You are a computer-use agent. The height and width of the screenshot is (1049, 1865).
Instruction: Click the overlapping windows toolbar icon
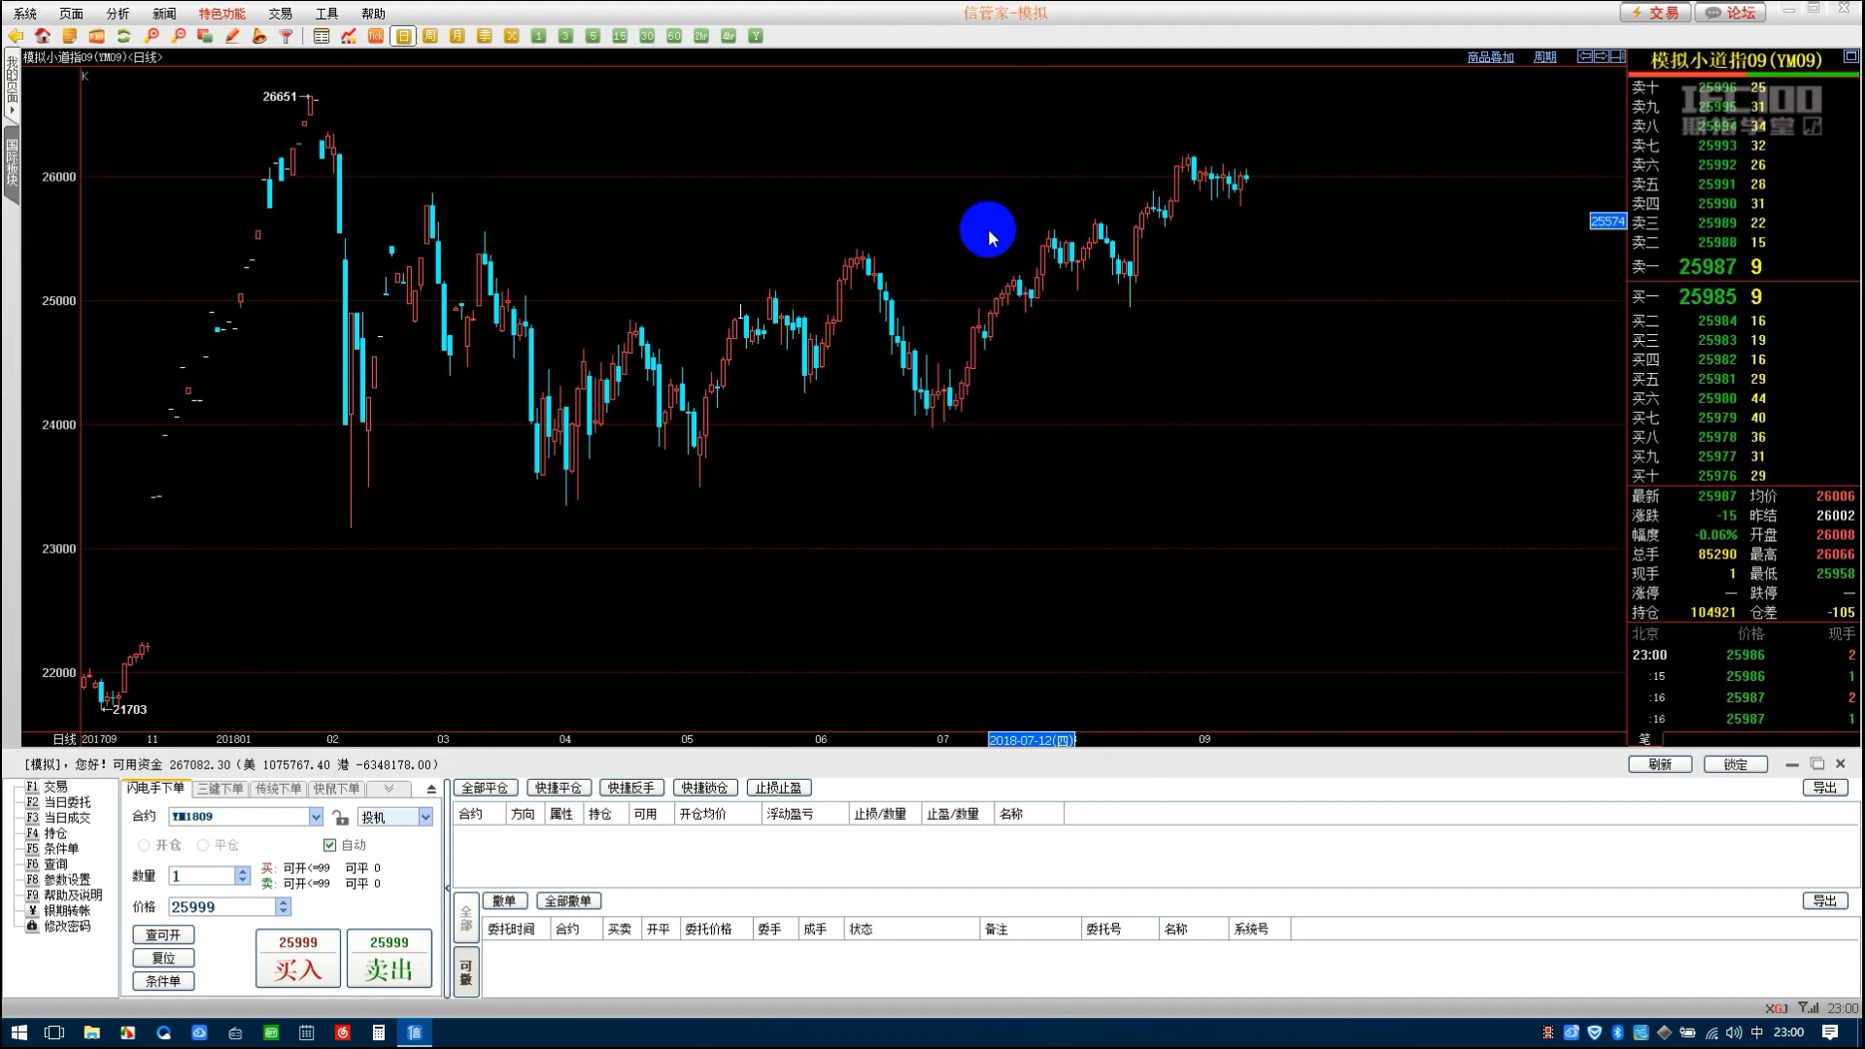point(205,36)
